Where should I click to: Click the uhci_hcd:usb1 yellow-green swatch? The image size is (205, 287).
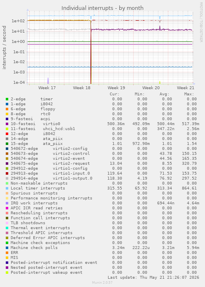click(x=7, y=129)
